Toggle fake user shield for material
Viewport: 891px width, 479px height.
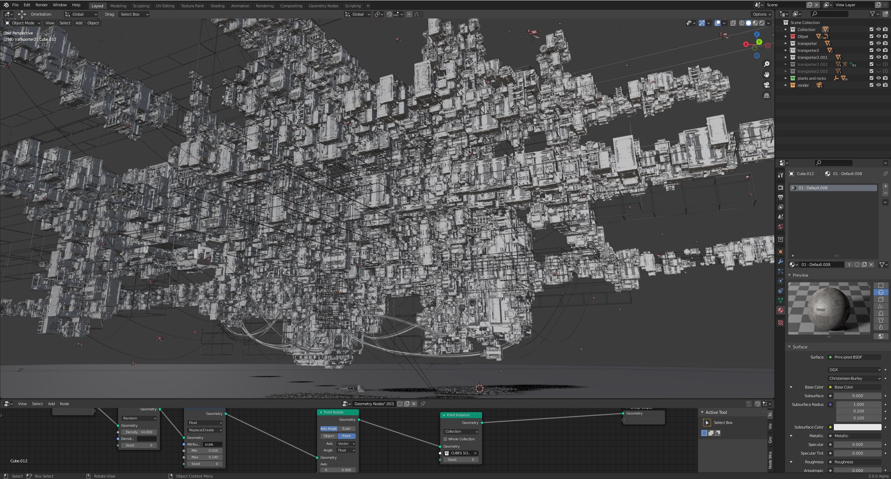click(x=857, y=265)
